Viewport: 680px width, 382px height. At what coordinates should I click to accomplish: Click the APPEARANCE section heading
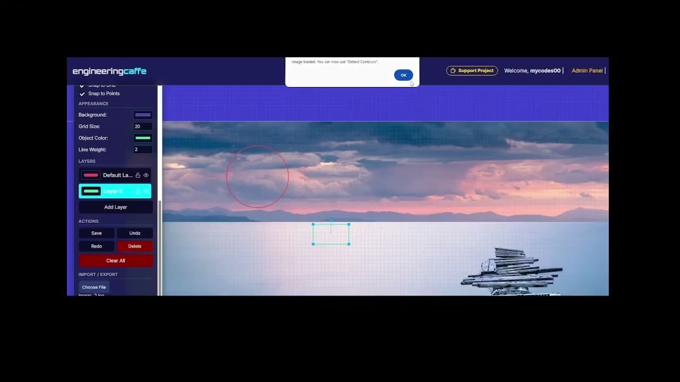click(x=93, y=103)
